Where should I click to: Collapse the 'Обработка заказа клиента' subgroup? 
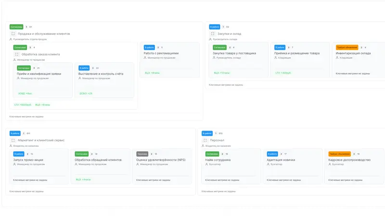(17, 54)
